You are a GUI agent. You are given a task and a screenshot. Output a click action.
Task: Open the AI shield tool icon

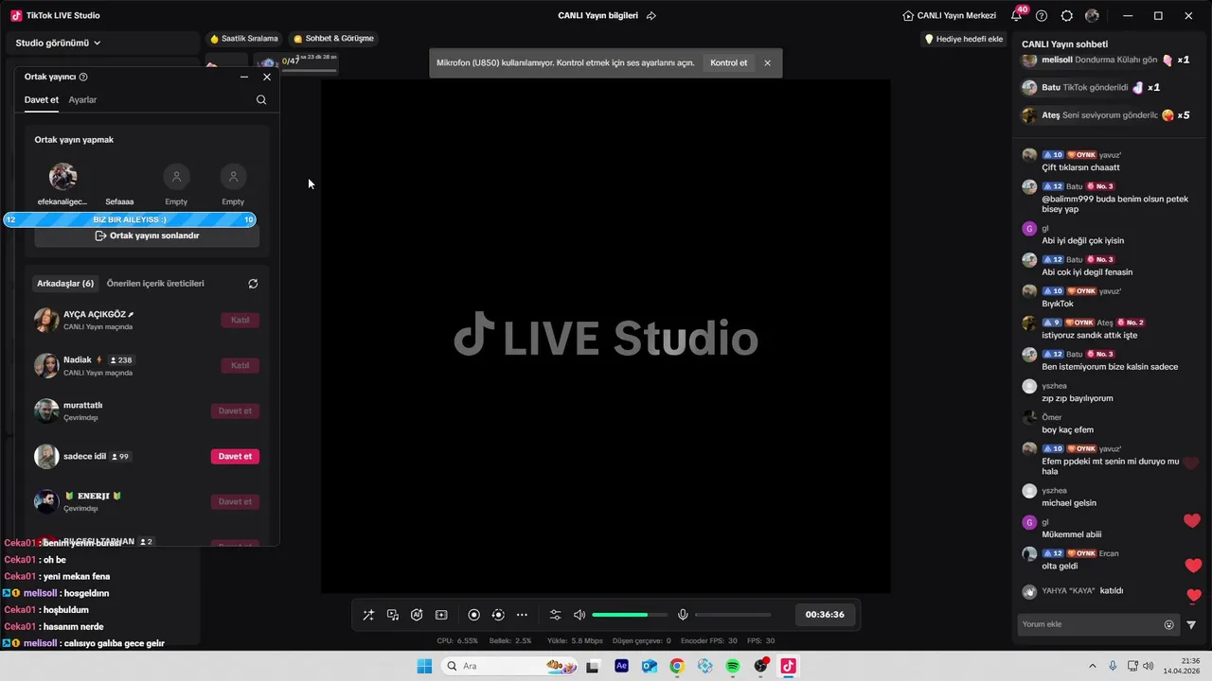point(417,615)
